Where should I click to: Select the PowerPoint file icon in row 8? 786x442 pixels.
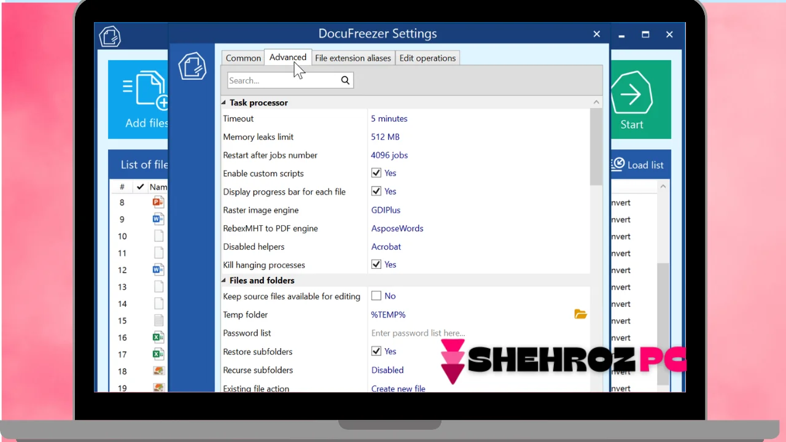pos(158,202)
